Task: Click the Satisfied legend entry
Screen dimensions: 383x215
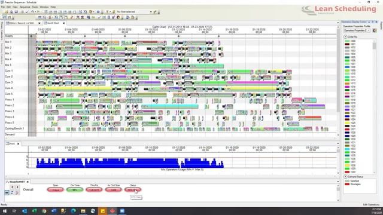Action: [x=352, y=181]
